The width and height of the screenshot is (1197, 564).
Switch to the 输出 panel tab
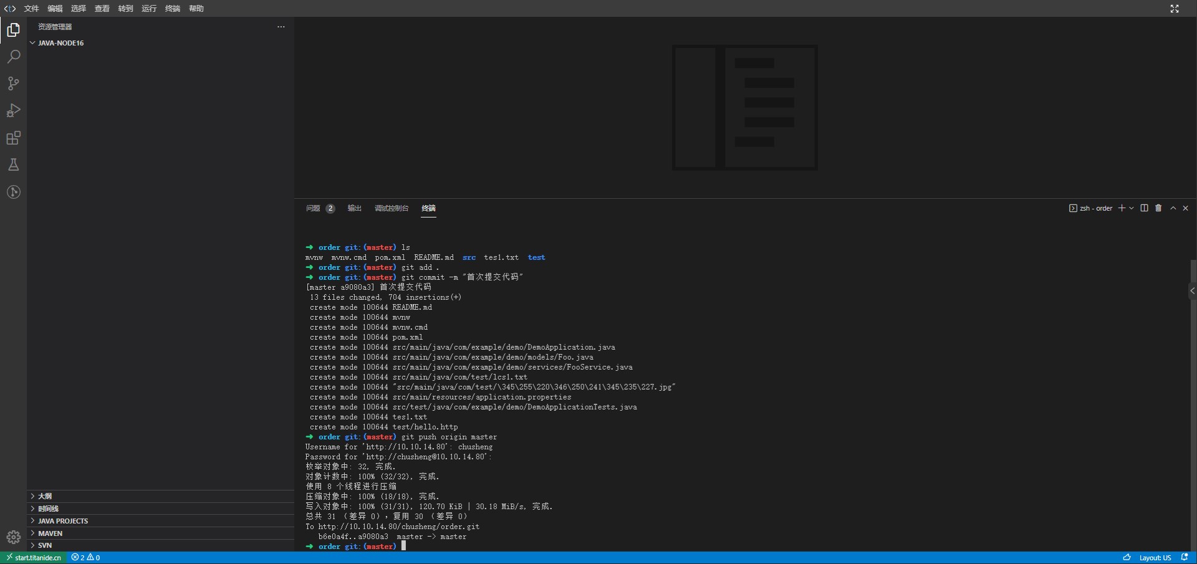355,208
